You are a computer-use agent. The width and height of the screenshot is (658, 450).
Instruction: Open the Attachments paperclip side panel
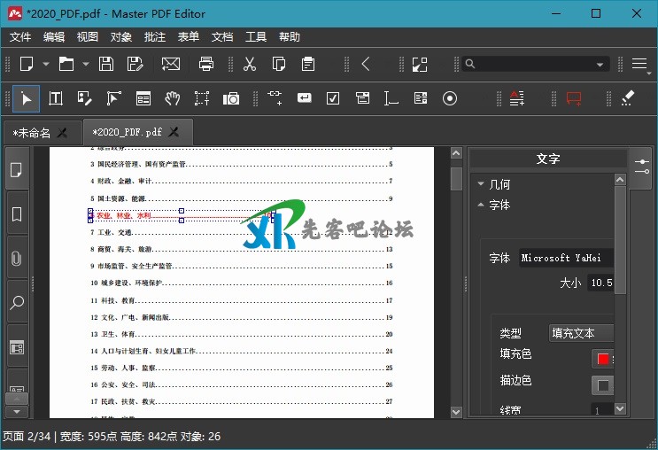17,260
